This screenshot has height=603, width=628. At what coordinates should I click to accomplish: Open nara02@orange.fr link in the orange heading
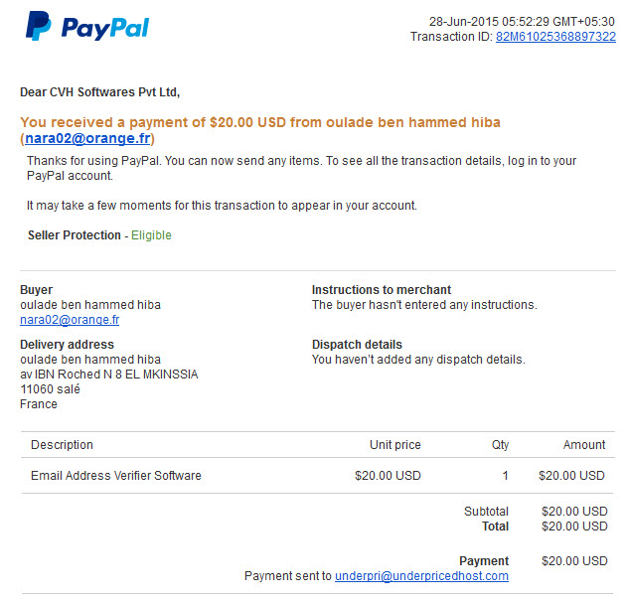[87, 138]
